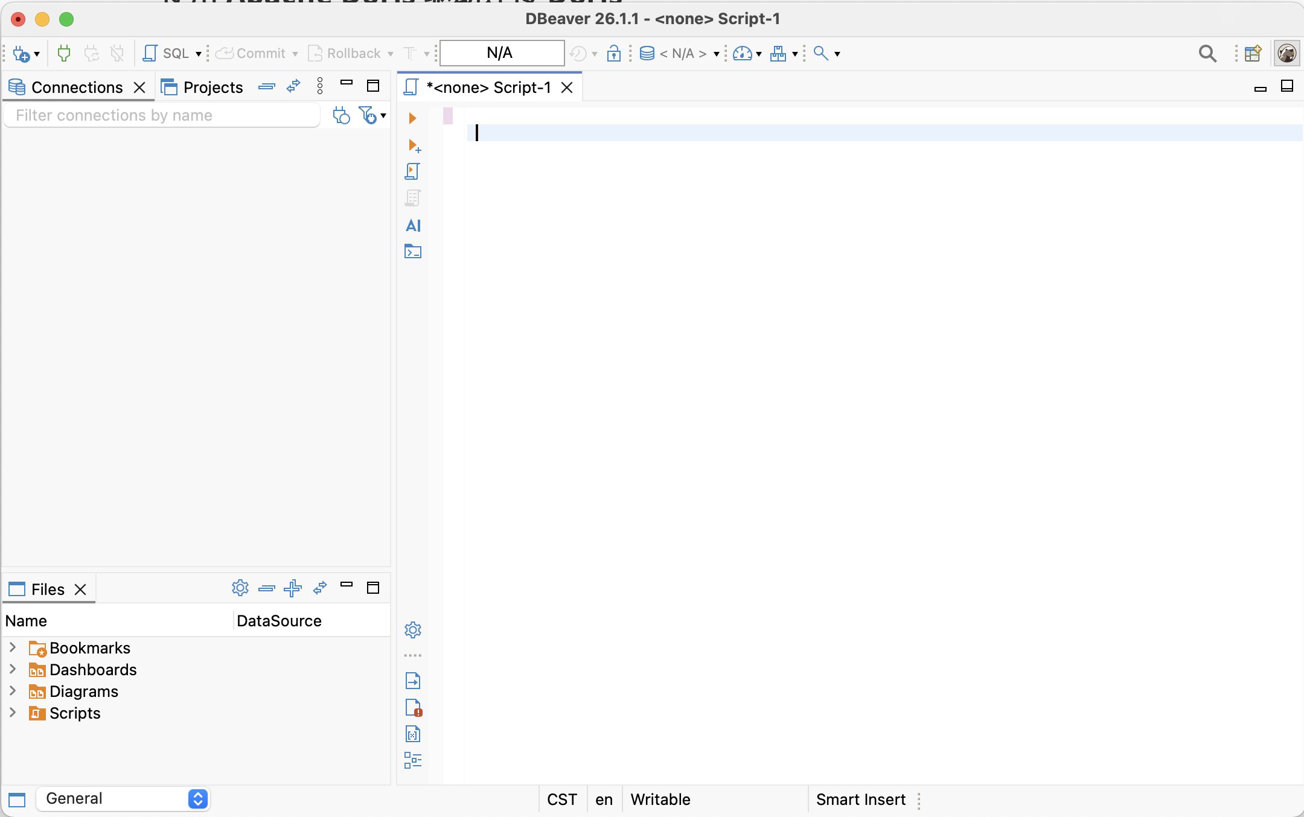Expand the Bookmarks folder
Screen dimensions: 1304x817
click(x=13, y=647)
